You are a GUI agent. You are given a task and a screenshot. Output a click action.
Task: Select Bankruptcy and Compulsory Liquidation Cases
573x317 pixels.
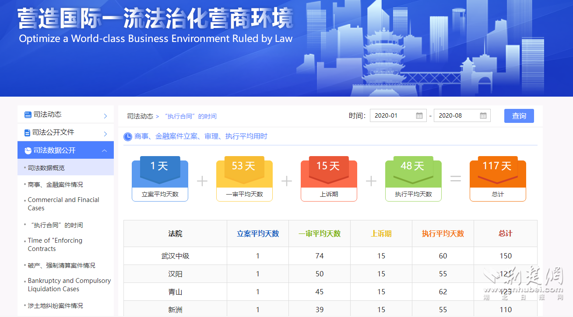[x=69, y=285]
